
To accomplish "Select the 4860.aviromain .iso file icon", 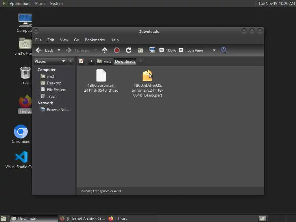I will point(101,75).
